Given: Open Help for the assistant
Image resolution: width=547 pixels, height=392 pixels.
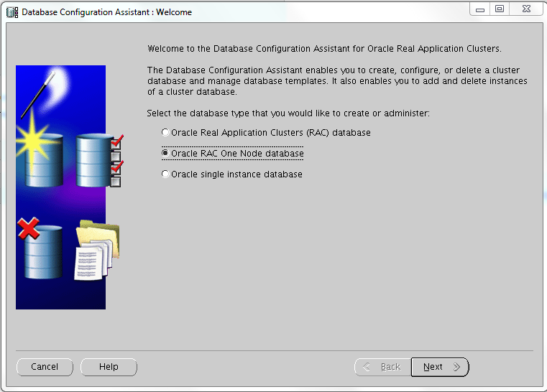Looking at the screenshot, I should [x=109, y=367].
